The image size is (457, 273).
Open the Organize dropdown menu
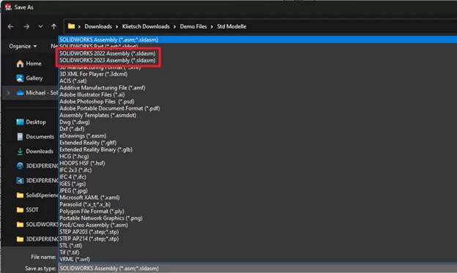pyautogui.click(x=23, y=46)
